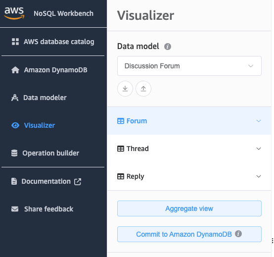Click the Data modeler compass icon
The height and width of the screenshot is (257, 274).
coord(15,98)
